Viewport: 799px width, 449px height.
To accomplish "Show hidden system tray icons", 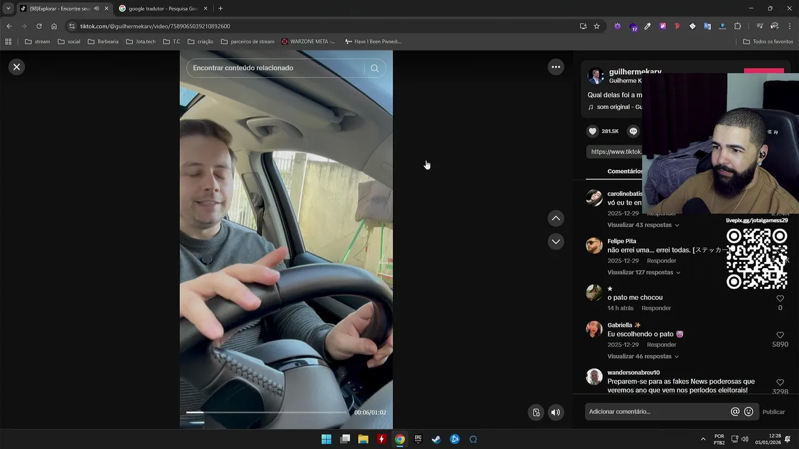I will tap(703, 439).
